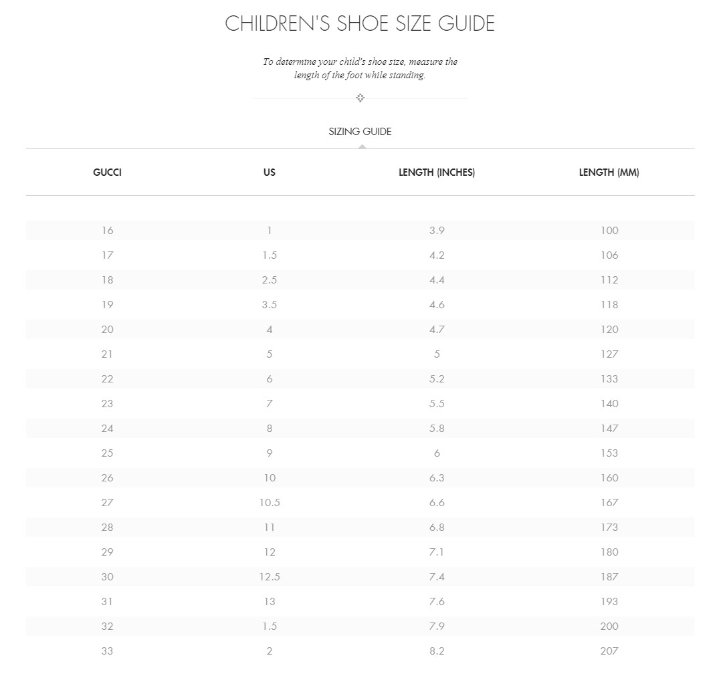Select the 5.8 inches length cell

[437, 428]
